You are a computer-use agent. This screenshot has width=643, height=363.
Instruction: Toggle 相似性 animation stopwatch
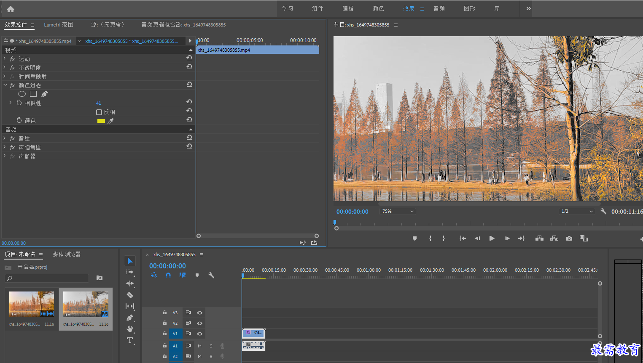(x=19, y=103)
